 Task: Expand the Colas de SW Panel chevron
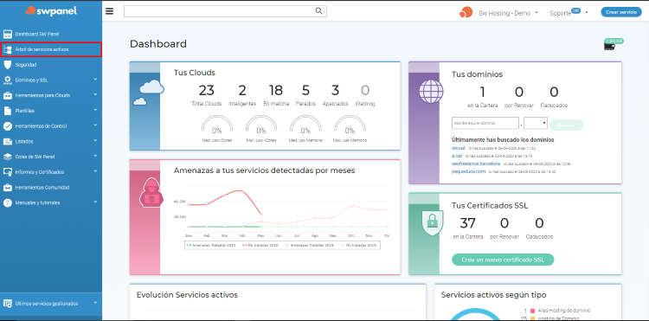(95, 156)
